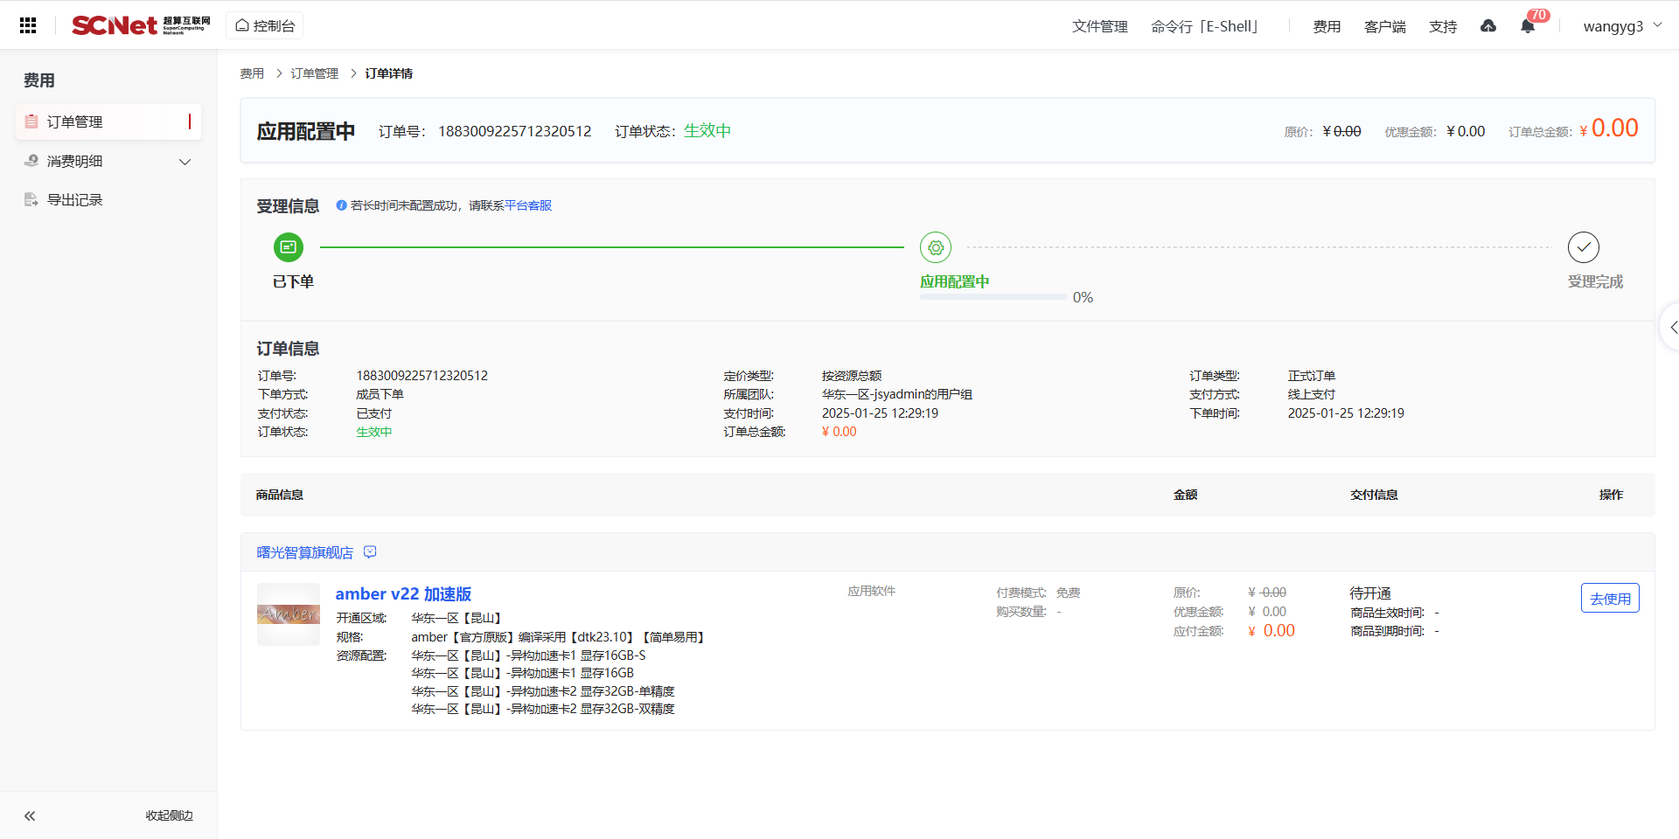Click the 消费明细 coins icon

pyautogui.click(x=31, y=161)
